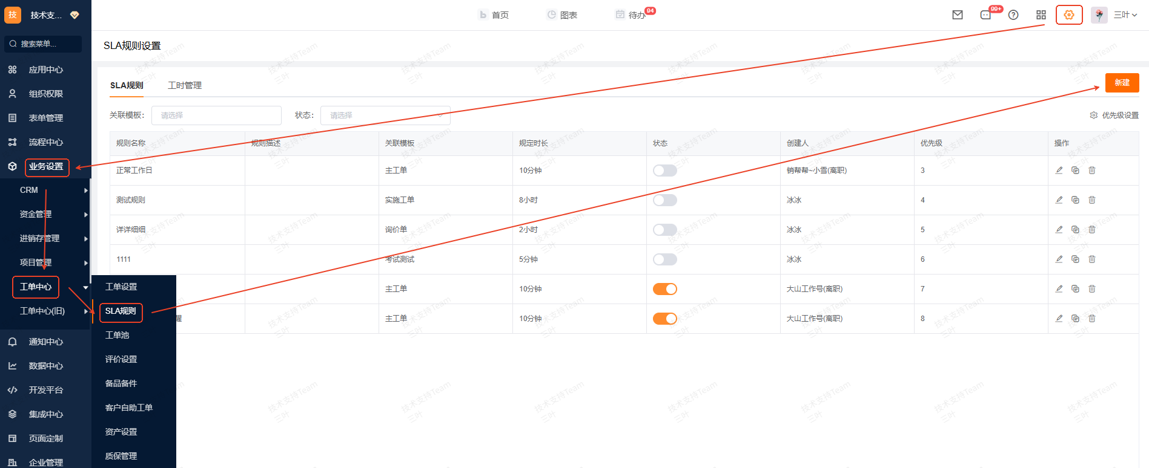The height and width of the screenshot is (468, 1149).
Task: Switch to the 工时管理 tab
Action: tap(185, 86)
